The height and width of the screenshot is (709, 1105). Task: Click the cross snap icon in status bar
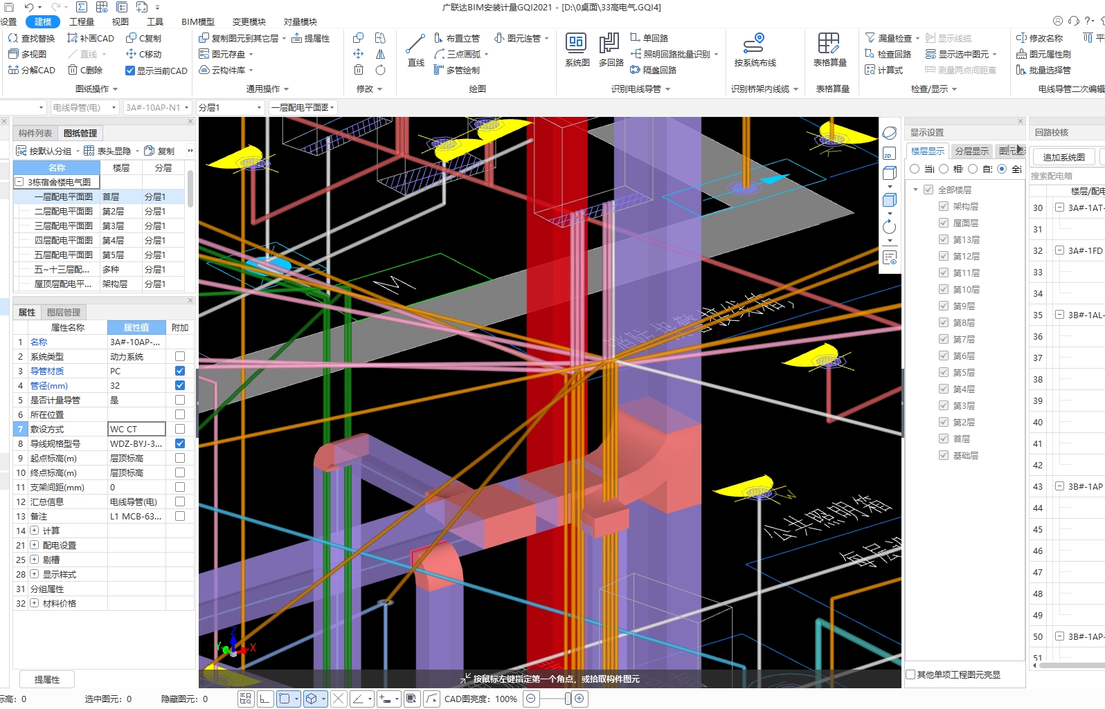click(x=339, y=699)
